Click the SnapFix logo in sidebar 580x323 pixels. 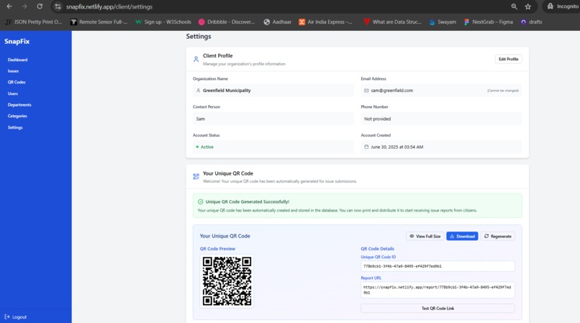(17, 42)
